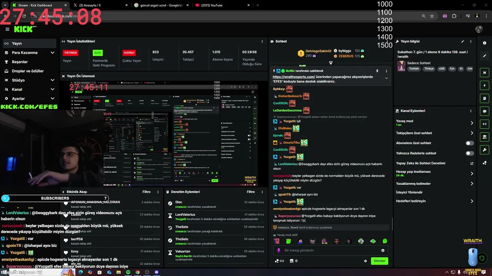Toggle the stream preview panel icon
This screenshot has width=492, height=276.
(x=485, y=72)
